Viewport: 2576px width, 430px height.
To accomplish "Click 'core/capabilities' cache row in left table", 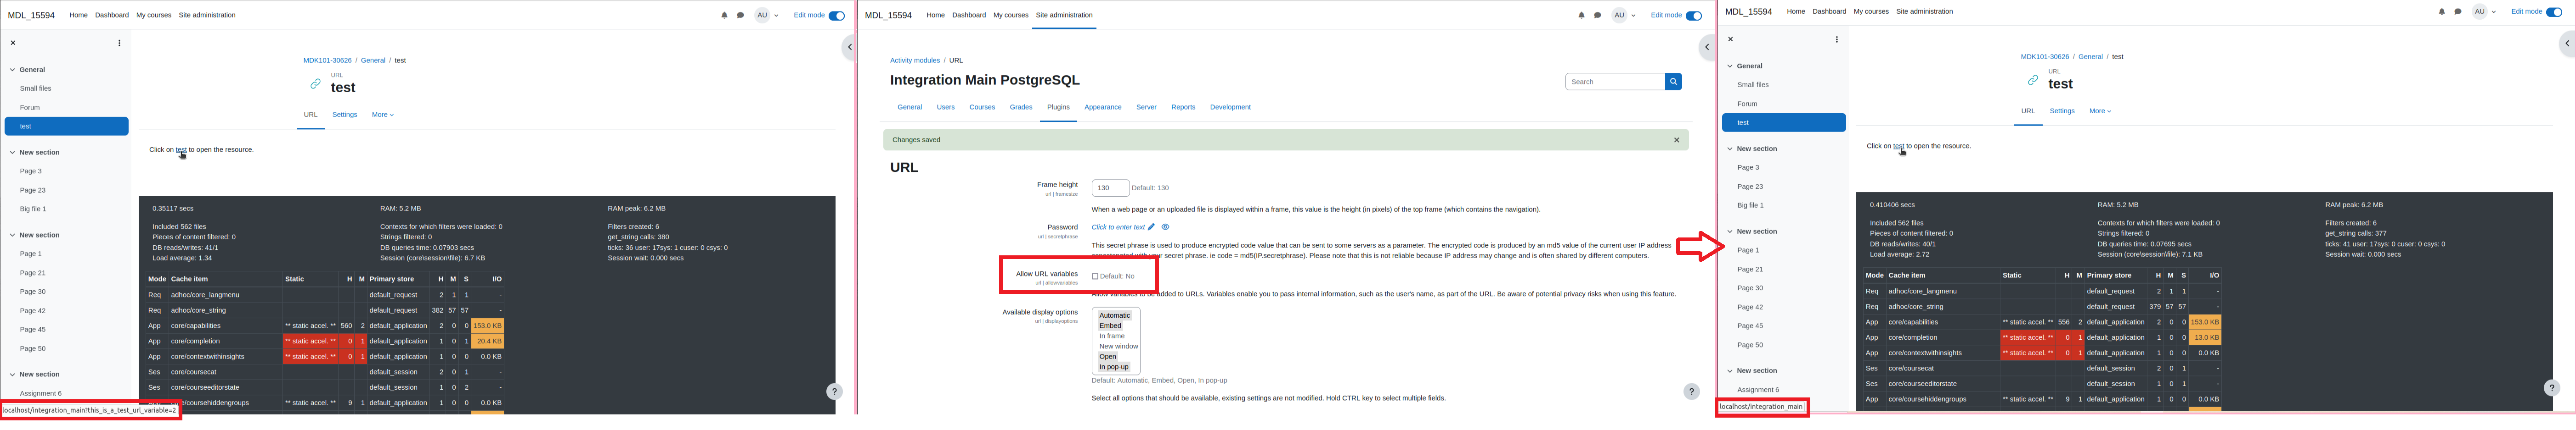I will [325, 326].
